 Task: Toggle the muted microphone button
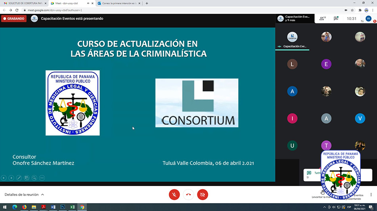(x=174, y=195)
